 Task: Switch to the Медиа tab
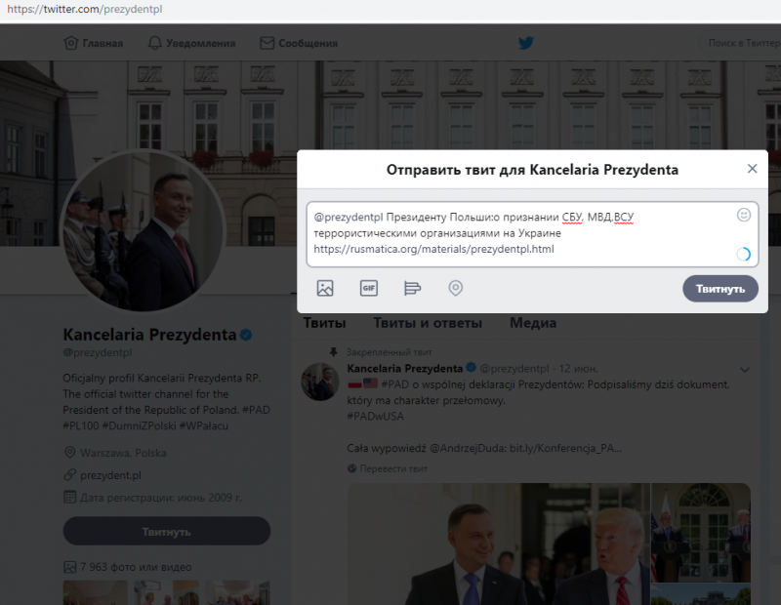tap(532, 323)
